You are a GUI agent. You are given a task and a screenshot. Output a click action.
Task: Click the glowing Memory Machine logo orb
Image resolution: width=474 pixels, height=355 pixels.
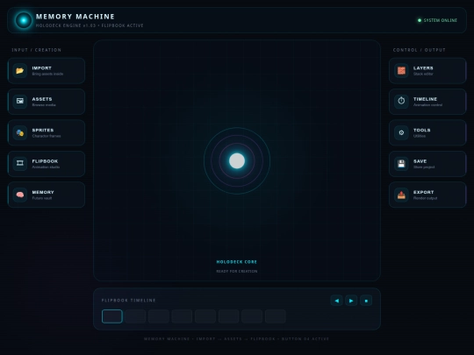pos(24,20)
